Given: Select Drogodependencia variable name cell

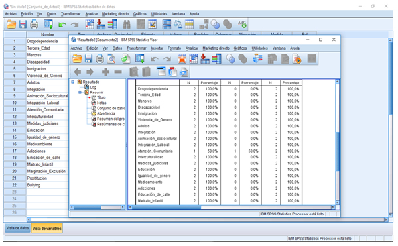Looking at the screenshot, I should click(x=47, y=41).
